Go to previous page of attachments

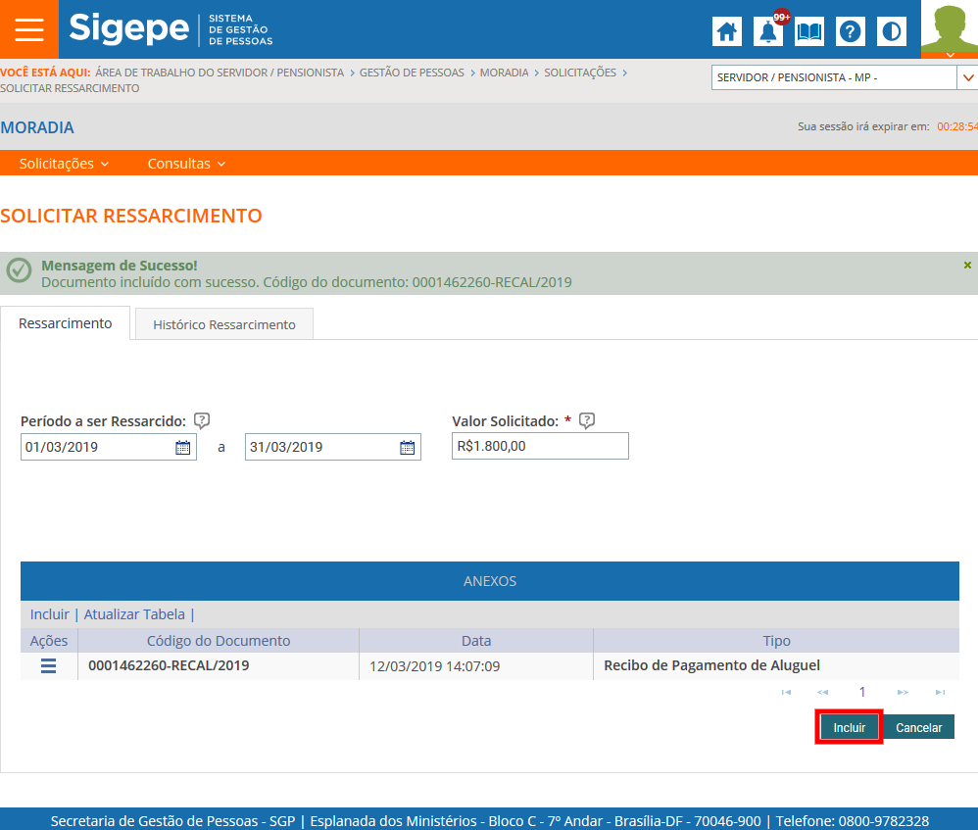point(823,692)
